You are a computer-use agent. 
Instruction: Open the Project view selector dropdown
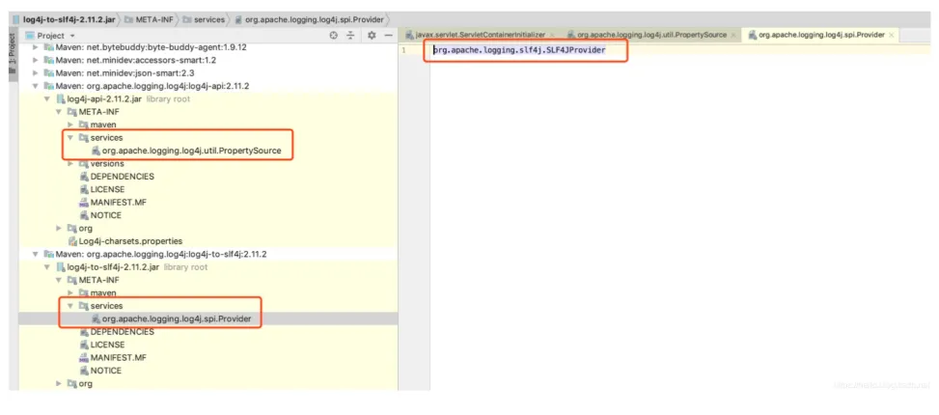pos(51,36)
